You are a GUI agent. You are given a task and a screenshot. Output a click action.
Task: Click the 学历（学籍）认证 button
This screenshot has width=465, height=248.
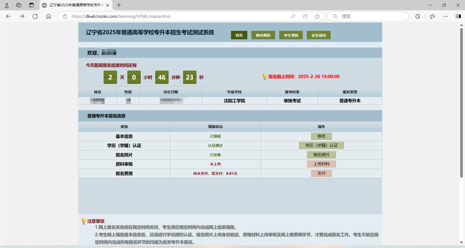[x=321, y=145]
